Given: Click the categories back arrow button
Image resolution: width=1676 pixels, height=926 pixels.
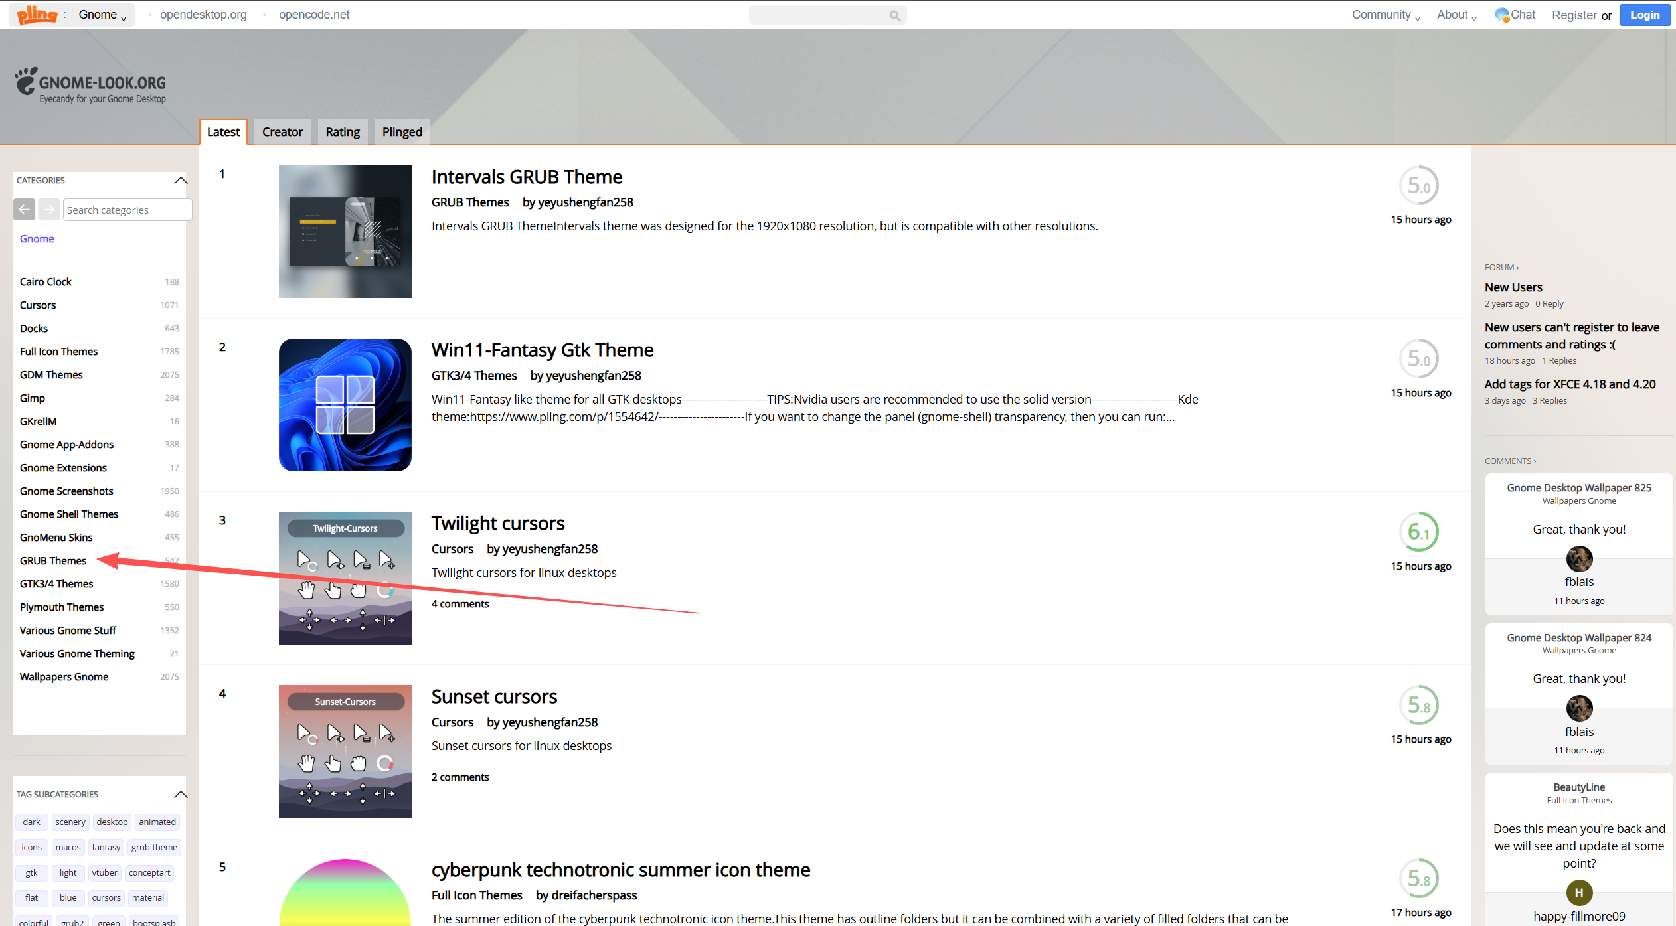Looking at the screenshot, I should click(24, 210).
